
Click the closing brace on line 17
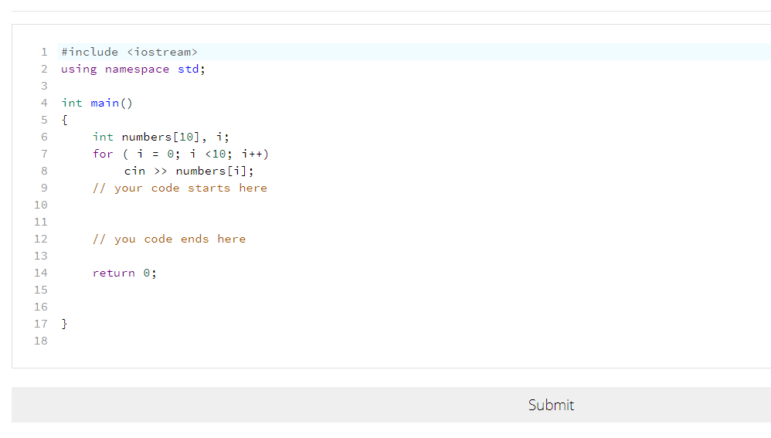[x=64, y=324]
